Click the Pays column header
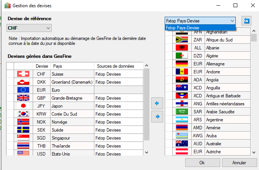 (72, 66)
